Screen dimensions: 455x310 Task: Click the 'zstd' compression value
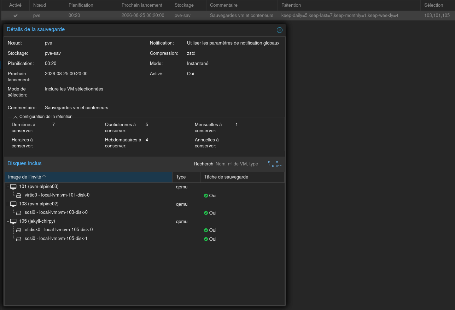191,53
